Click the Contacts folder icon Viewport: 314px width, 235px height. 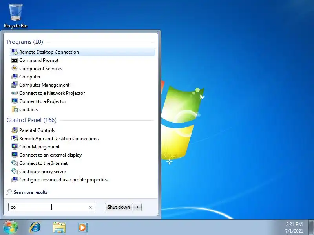[x=15, y=110]
